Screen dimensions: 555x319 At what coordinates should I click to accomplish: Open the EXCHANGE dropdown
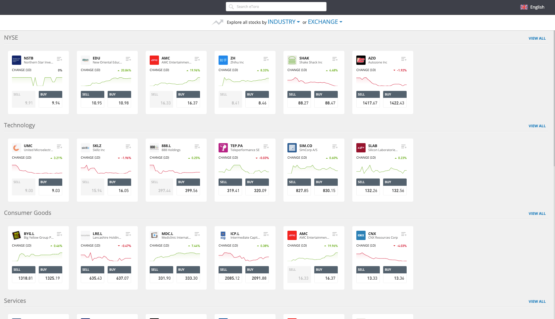(x=325, y=22)
